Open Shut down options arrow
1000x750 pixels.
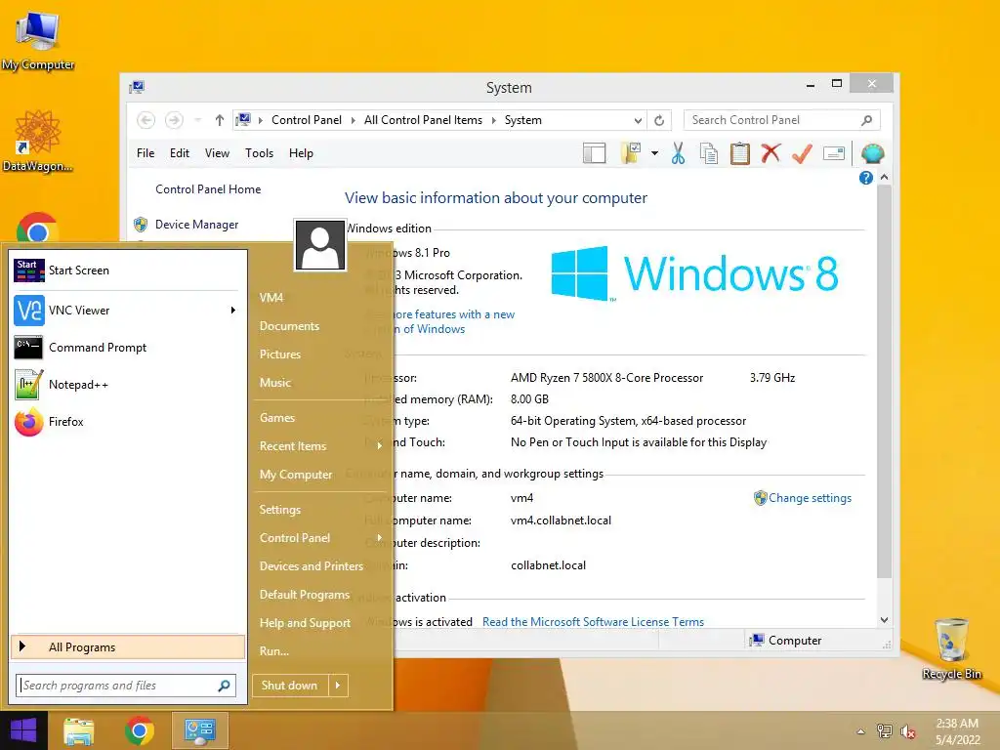click(338, 686)
